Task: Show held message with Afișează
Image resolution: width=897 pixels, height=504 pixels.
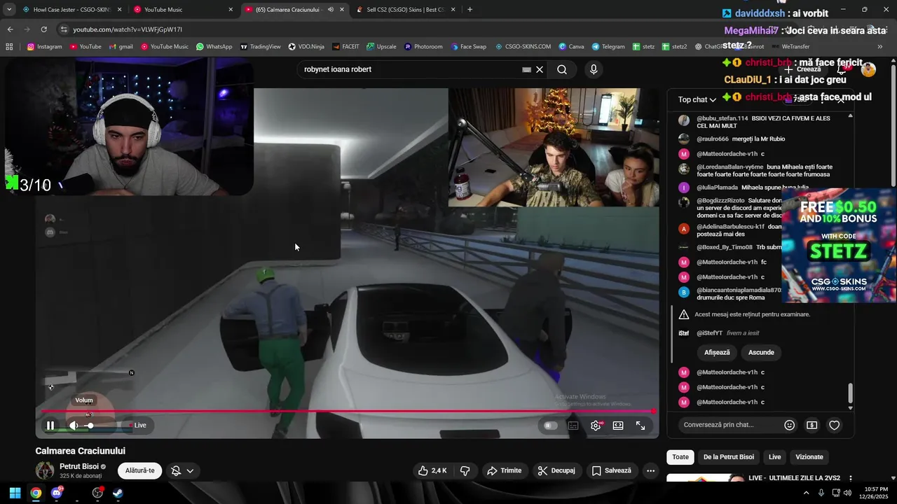Action: (717, 352)
